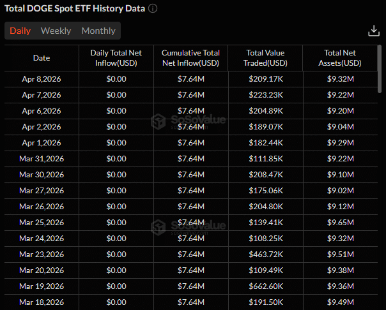
Task: Select the Apr 8, 2026 date cell
Action: [x=42, y=79]
